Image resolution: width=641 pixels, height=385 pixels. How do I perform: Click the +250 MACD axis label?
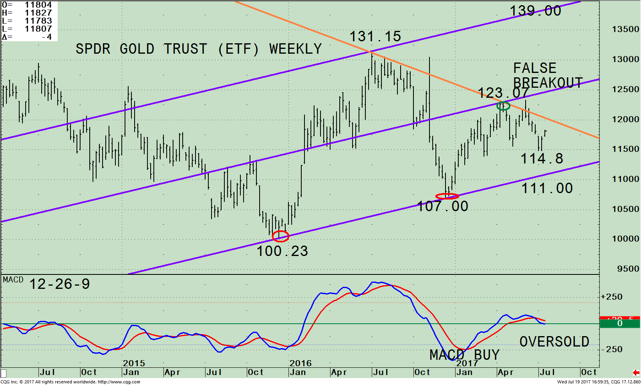pos(612,297)
